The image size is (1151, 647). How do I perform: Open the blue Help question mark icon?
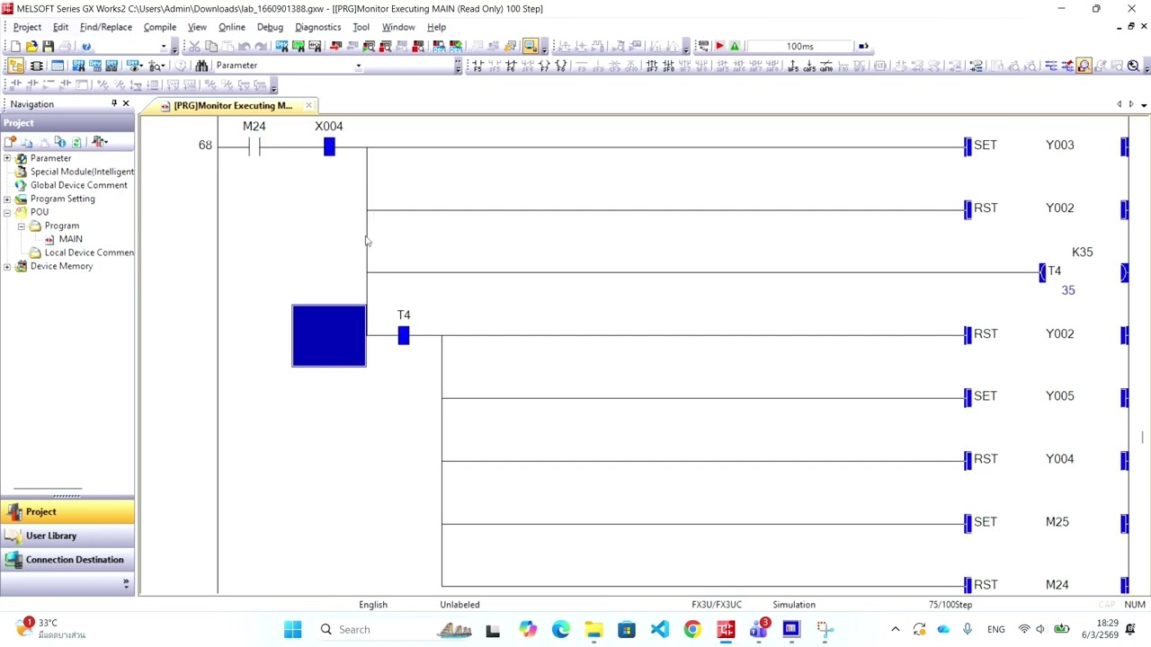86,46
